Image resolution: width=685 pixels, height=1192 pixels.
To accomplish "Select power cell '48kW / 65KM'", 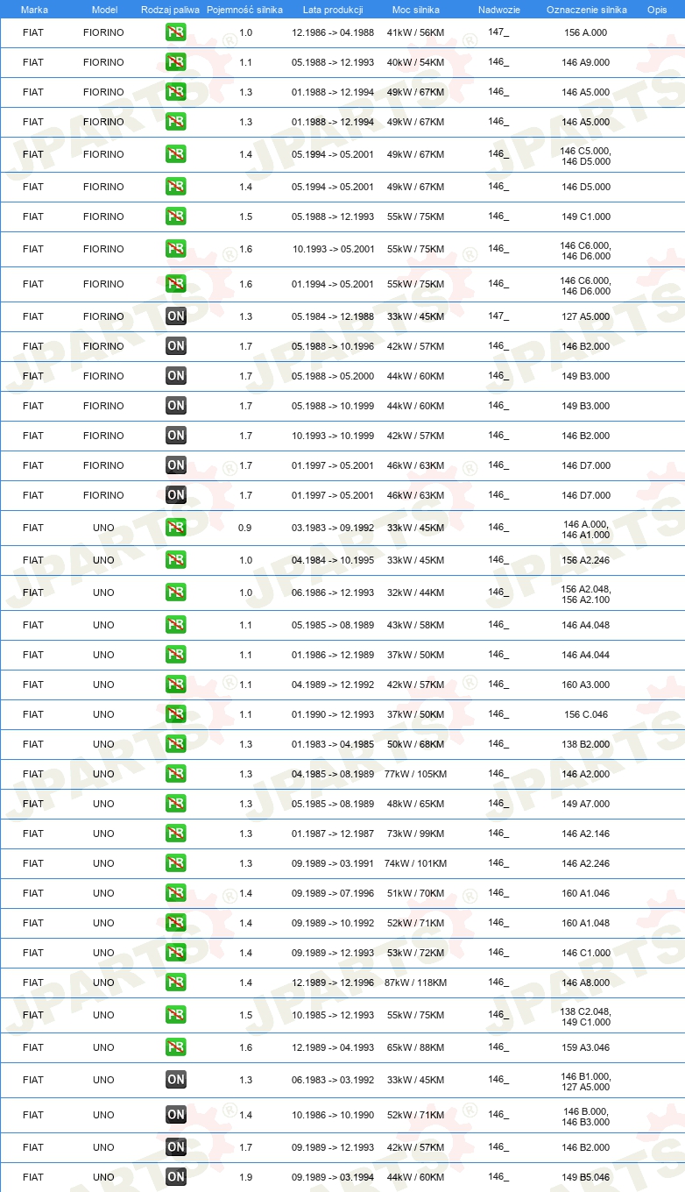I will 416,804.
